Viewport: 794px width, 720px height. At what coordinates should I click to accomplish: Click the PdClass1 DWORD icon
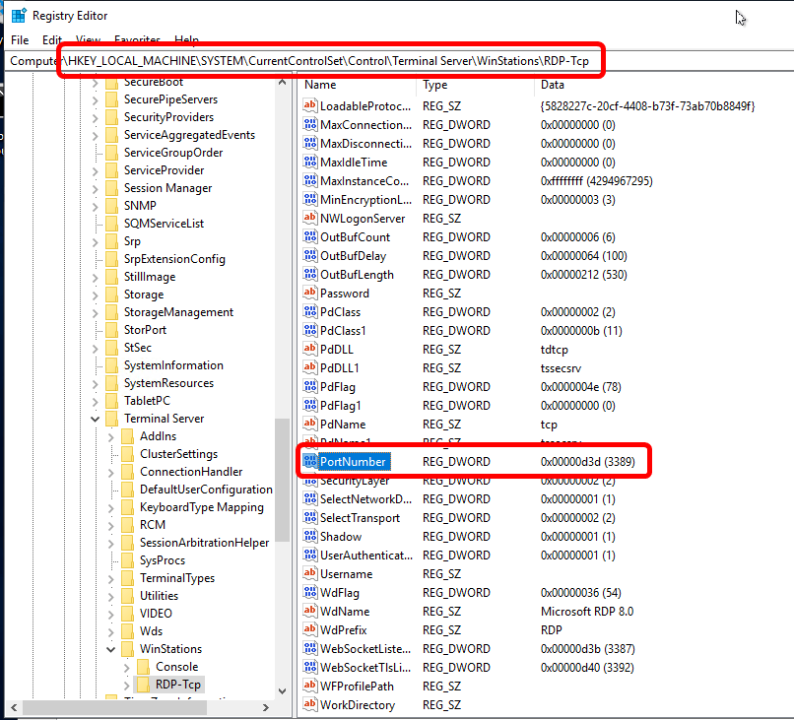310,330
